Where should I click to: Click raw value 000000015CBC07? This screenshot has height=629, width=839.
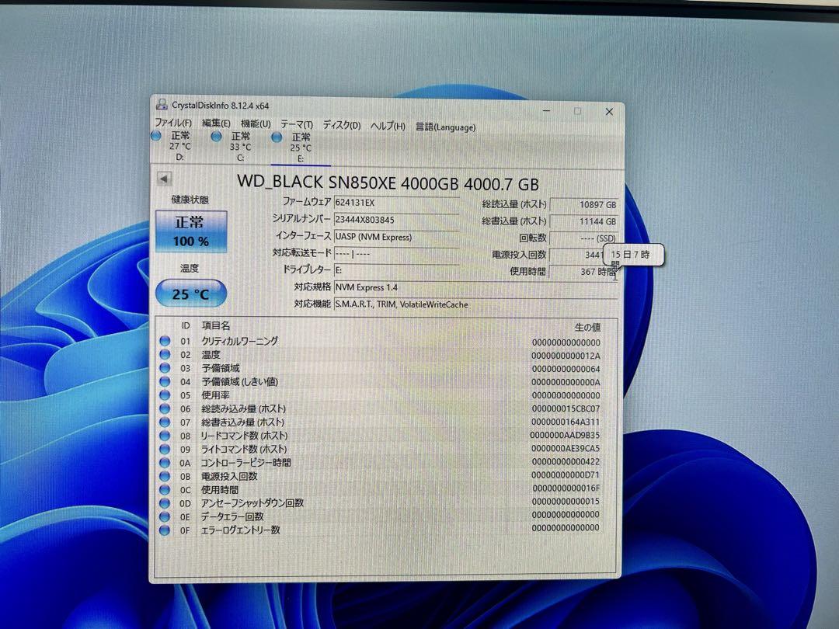point(566,408)
